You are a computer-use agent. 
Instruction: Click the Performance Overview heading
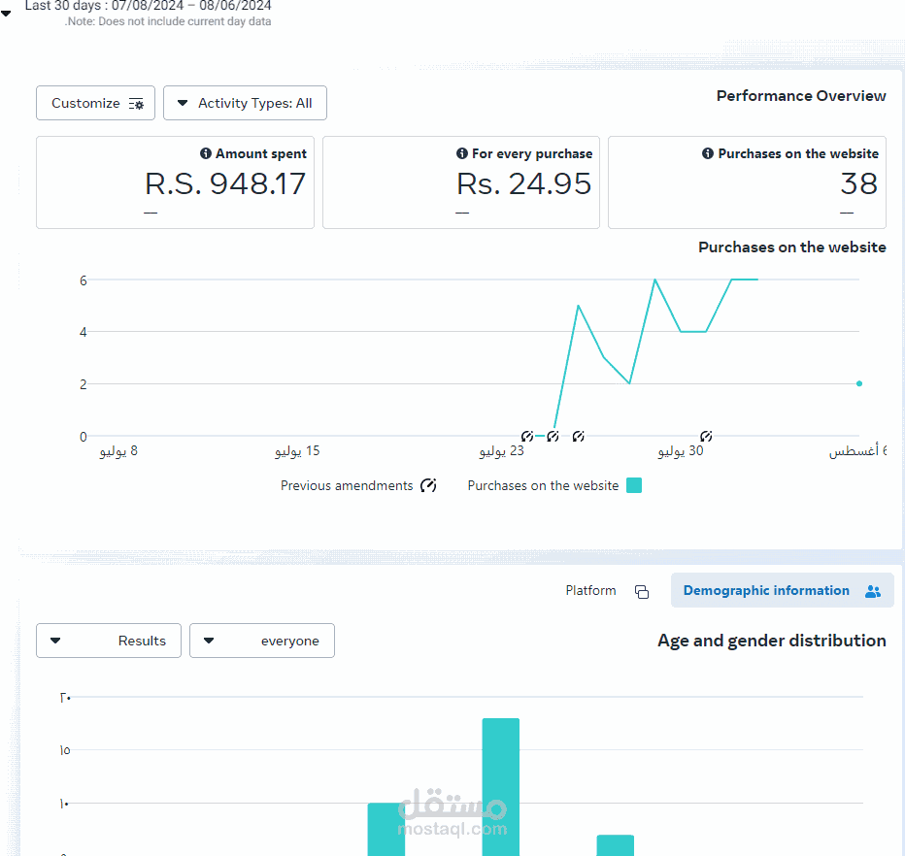coord(801,96)
